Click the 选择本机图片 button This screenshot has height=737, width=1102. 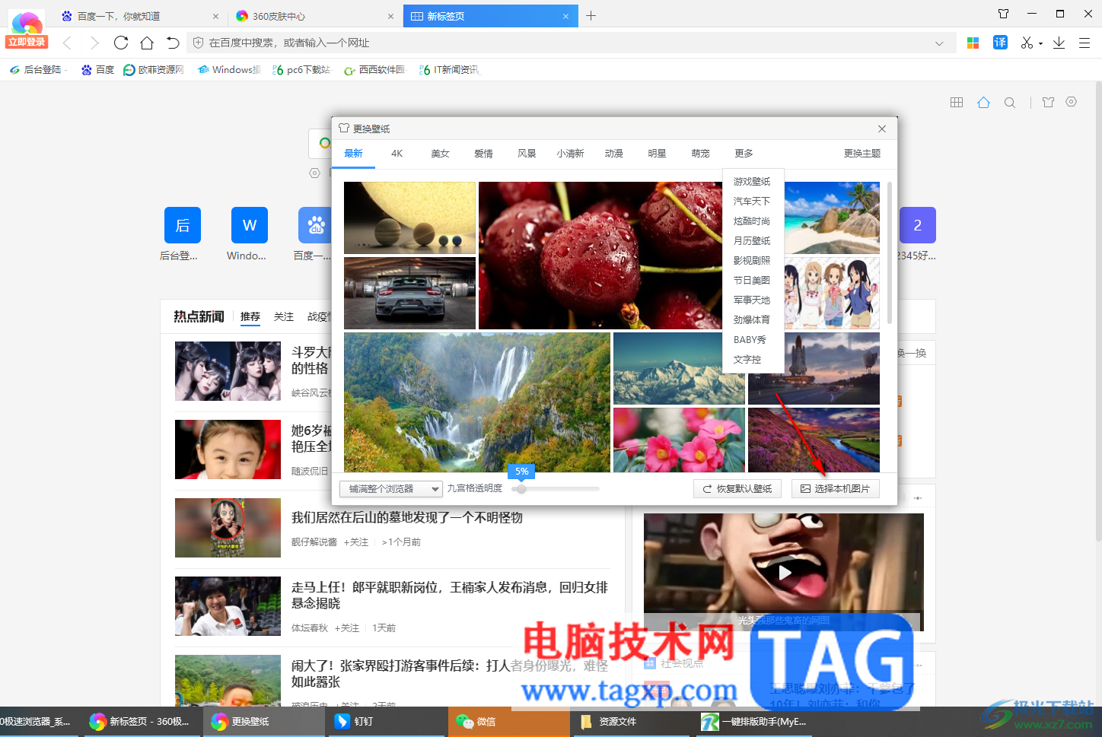[x=835, y=488]
